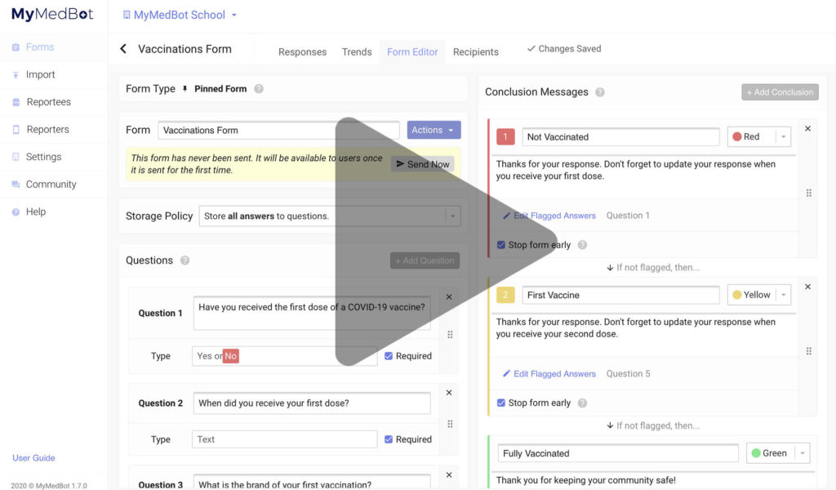This screenshot has width=836, height=490.
Task: Remove Question 1 with its X icon
Action: pyautogui.click(x=449, y=297)
